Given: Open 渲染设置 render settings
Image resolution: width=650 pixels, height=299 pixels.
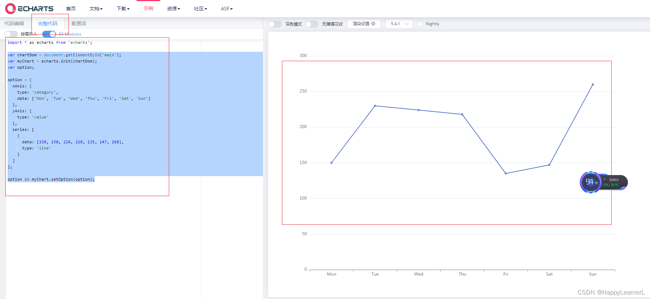Looking at the screenshot, I should point(364,24).
